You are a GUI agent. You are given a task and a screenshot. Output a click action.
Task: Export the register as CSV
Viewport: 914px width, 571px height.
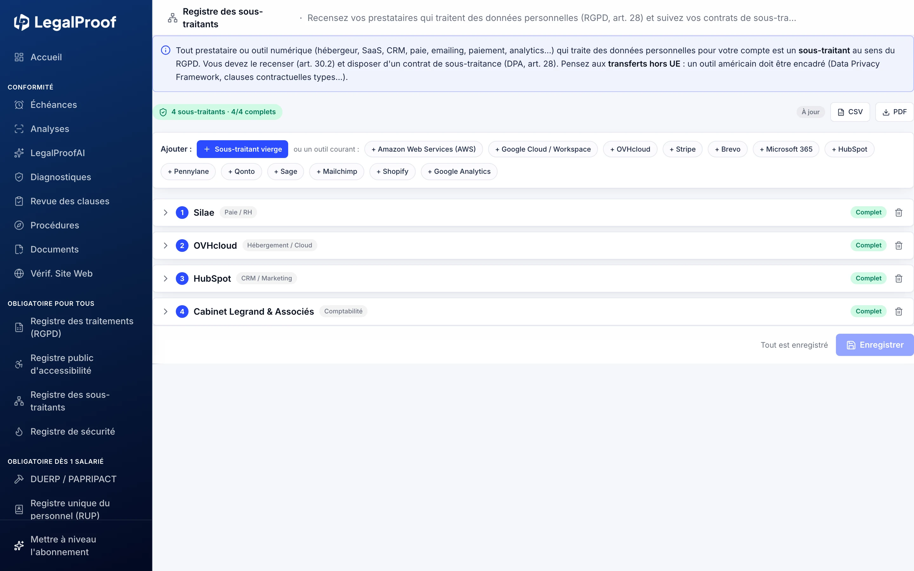click(850, 112)
